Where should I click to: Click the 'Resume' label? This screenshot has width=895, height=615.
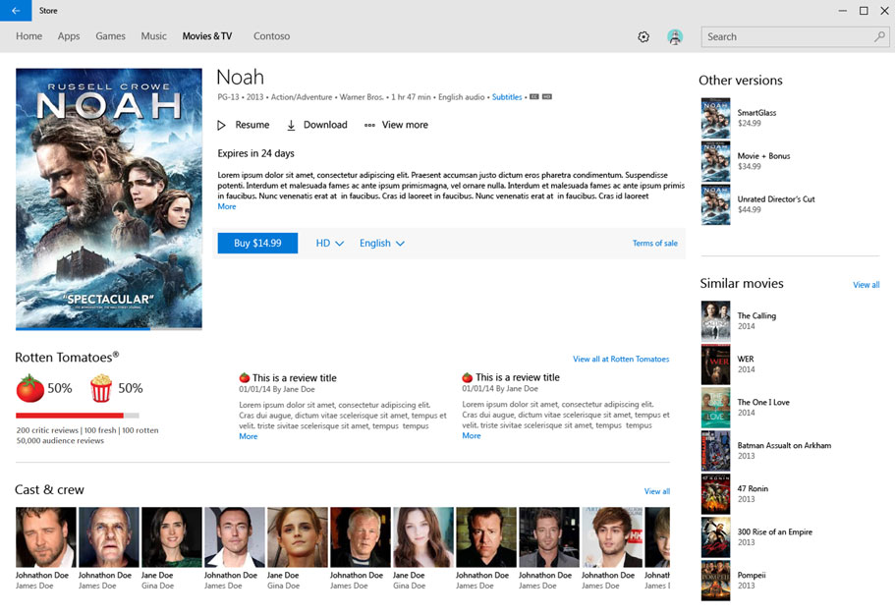pyautogui.click(x=252, y=125)
